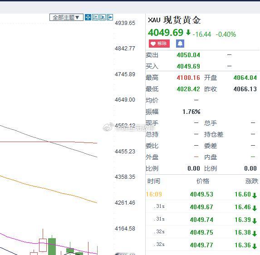Click the 委比 label
Image resolution: width=260 pixels, height=255 pixels.
(x=152, y=146)
